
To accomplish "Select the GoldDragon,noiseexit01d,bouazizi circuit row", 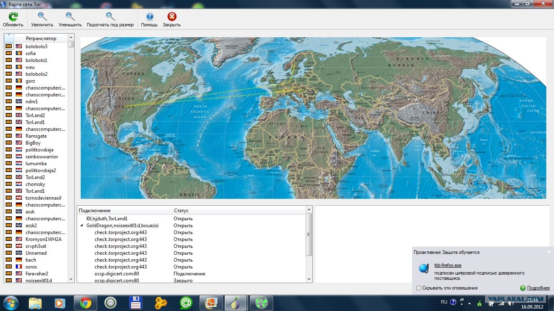I will pyautogui.click(x=191, y=226).
